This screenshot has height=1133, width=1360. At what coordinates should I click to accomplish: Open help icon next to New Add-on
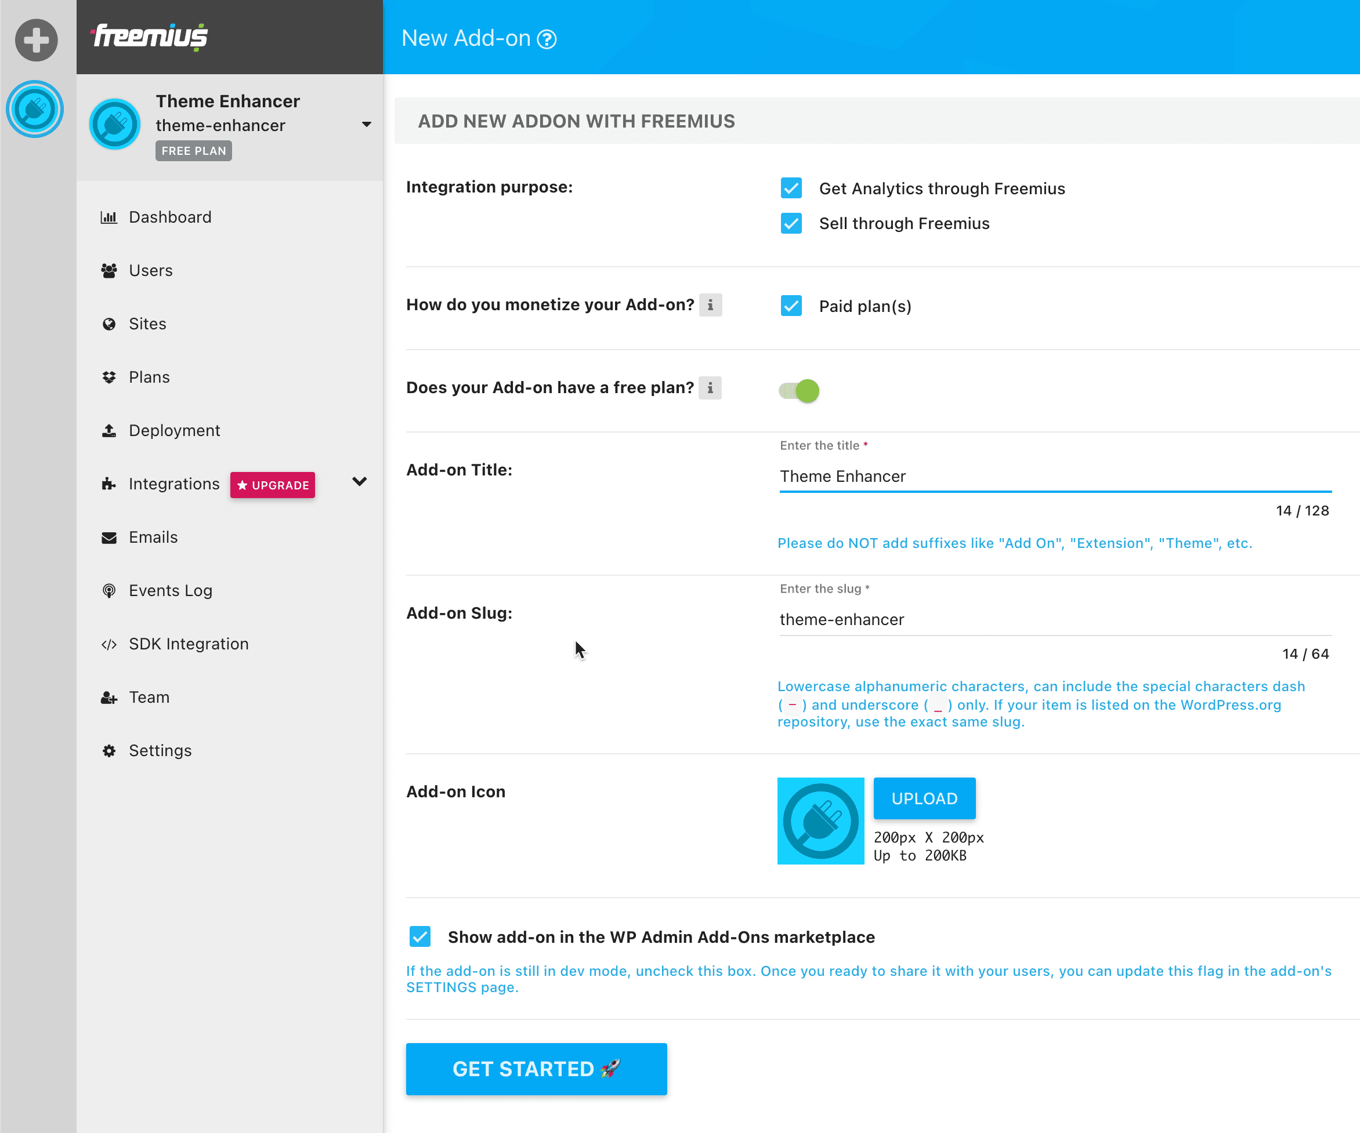[x=547, y=39]
